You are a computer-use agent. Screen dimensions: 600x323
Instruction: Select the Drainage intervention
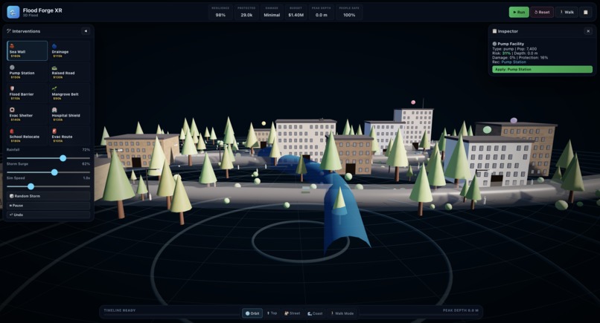[70, 50]
